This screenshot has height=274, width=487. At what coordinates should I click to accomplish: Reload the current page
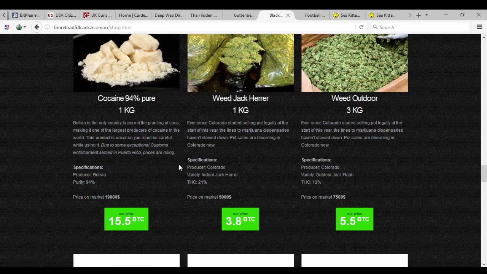[361, 27]
